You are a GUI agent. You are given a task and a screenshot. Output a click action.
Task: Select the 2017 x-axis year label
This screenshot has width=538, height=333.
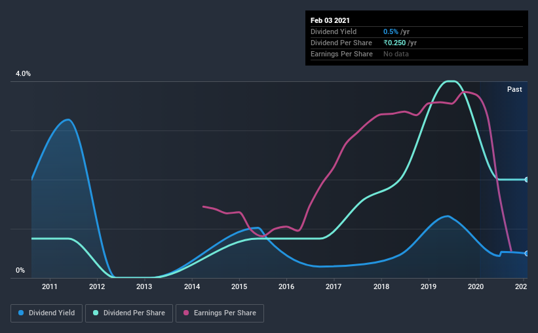click(334, 286)
